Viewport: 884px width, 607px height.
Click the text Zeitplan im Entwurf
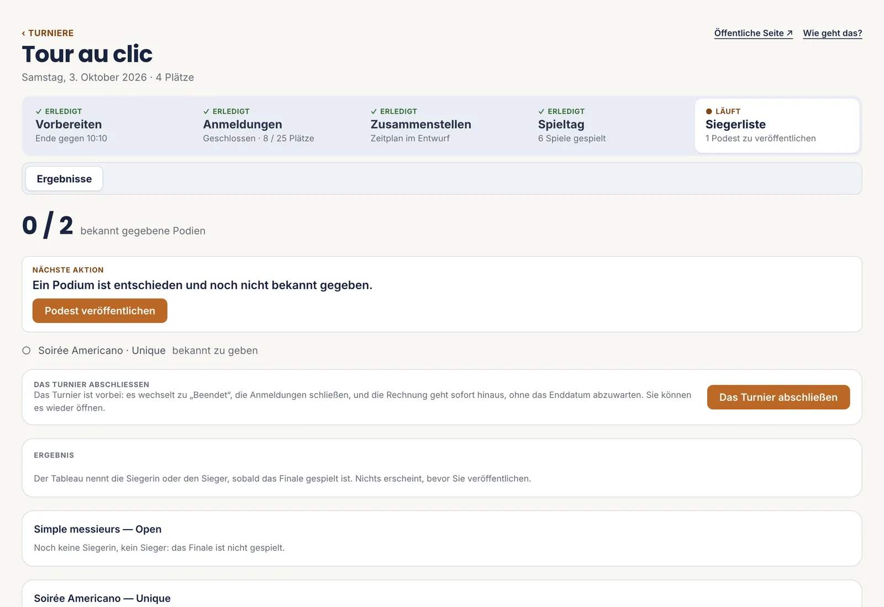pos(410,139)
